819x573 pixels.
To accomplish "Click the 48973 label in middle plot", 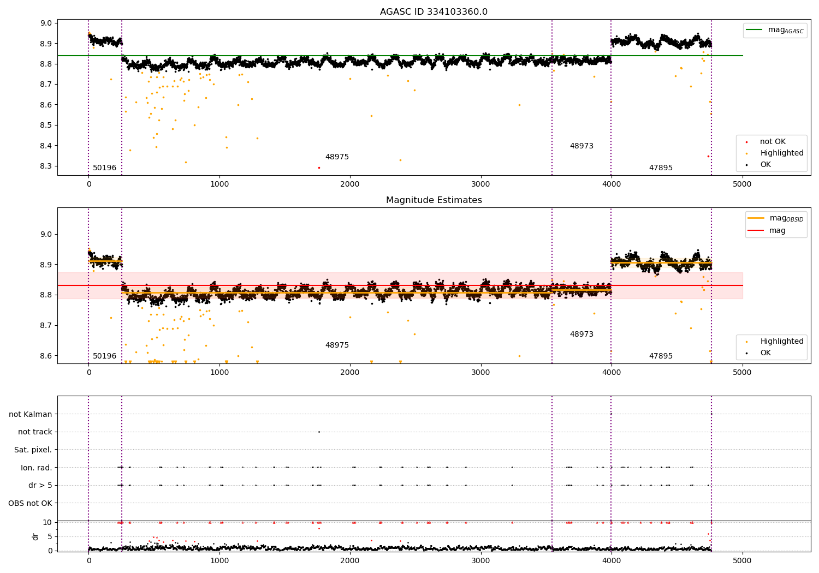I will pyautogui.click(x=581, y=335).
